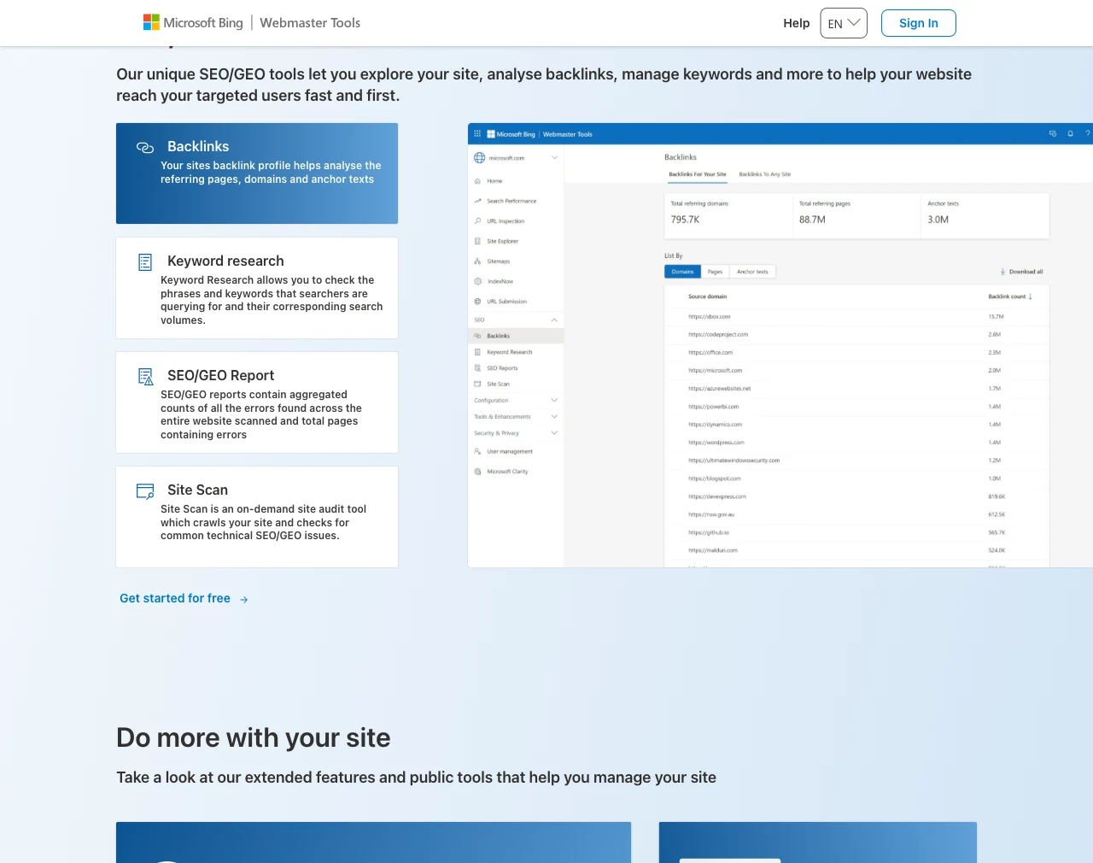Click the 88.7M total referring pages value
The image size is (1093, 863).
click(812, 220)
